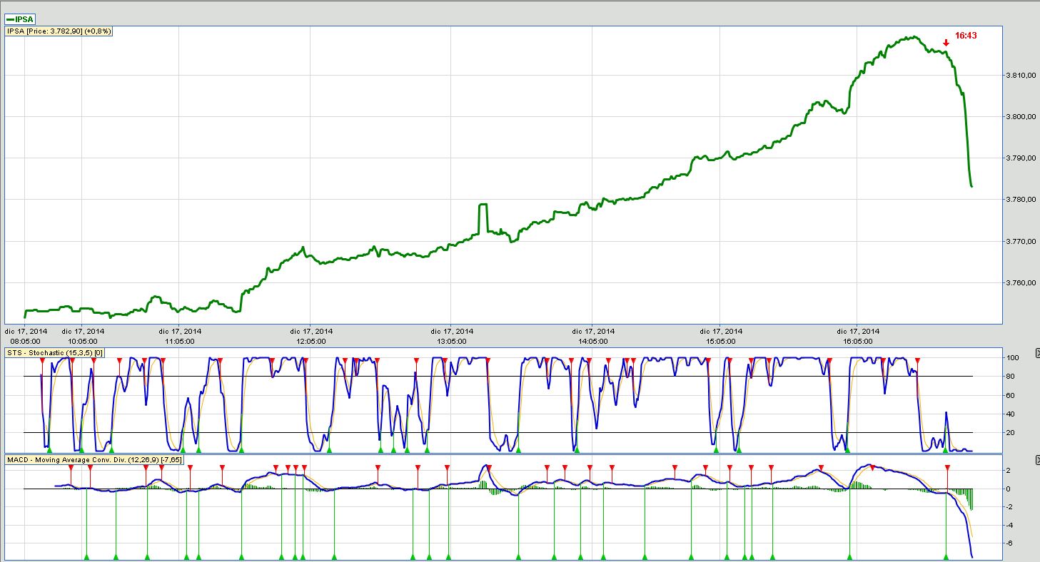This screenshot has height=562, width=1040.
Task: Click the 3.760,00 price axis value
Action: (1021, 283)
